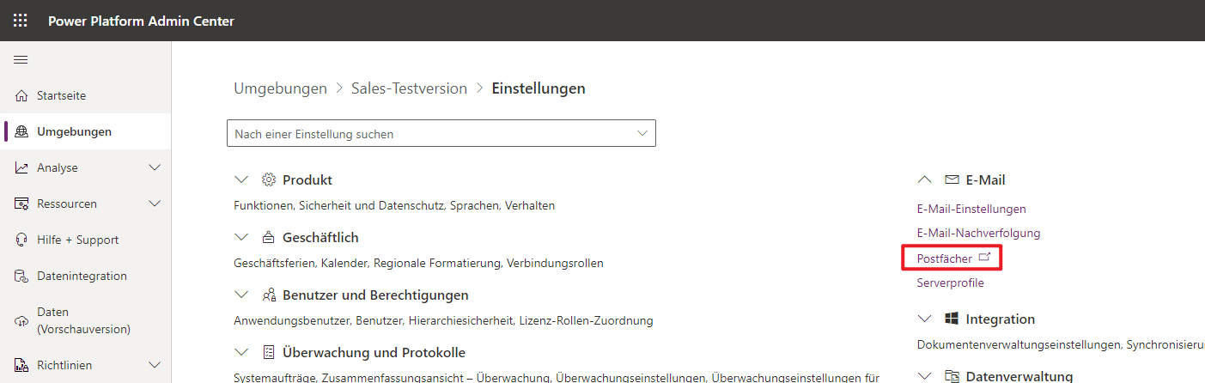Click the Benutzer und Berechtigungen people icon
The image size is (1205, 383).
(x=268, y=295)
